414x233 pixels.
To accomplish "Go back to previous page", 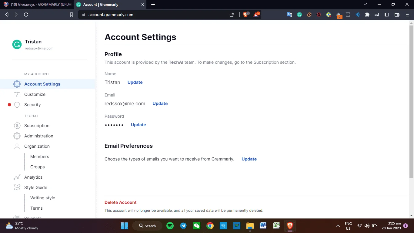I will click(x=7, y=15).
